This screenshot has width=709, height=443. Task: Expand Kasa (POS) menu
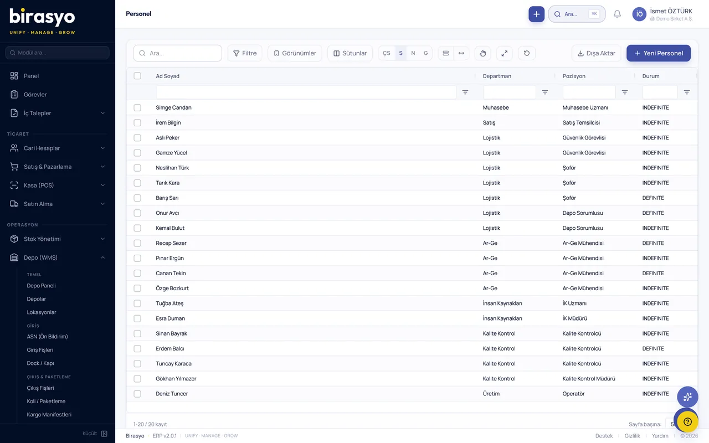58,185
